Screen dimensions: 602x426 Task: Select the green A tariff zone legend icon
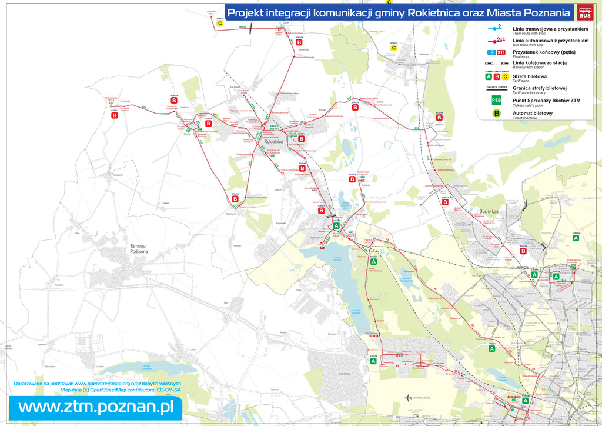(x=489, y=76)
